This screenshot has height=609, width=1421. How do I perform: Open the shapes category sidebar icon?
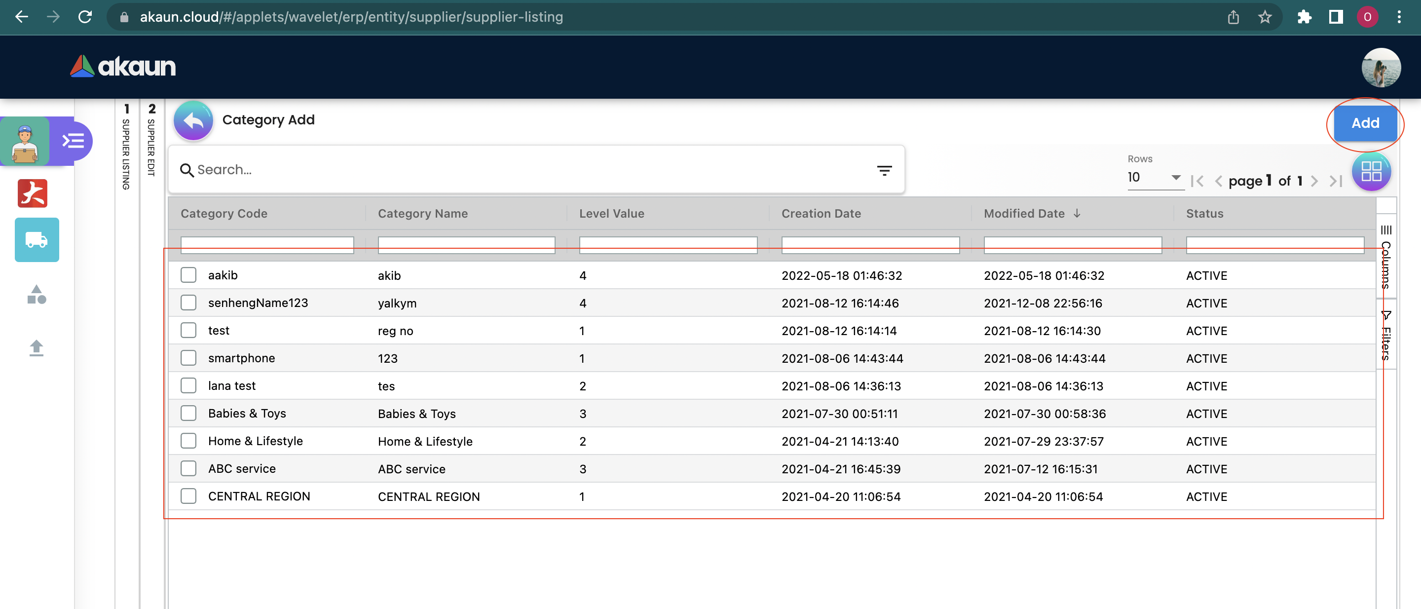point(37,295)
